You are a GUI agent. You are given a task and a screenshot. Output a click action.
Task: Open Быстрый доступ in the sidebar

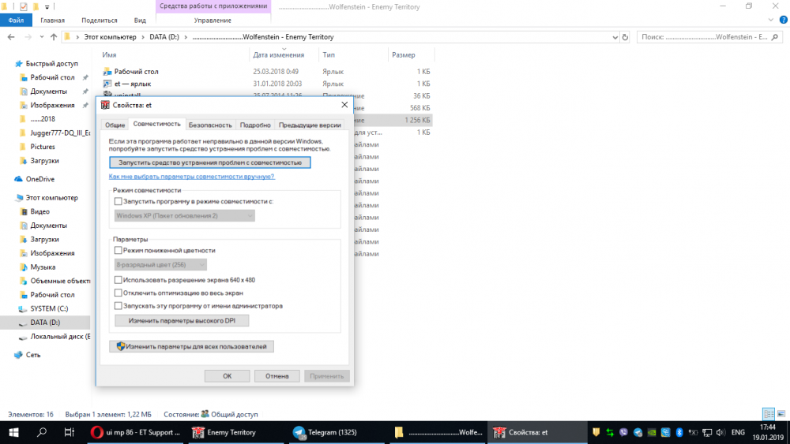click(x=52, y=63)
